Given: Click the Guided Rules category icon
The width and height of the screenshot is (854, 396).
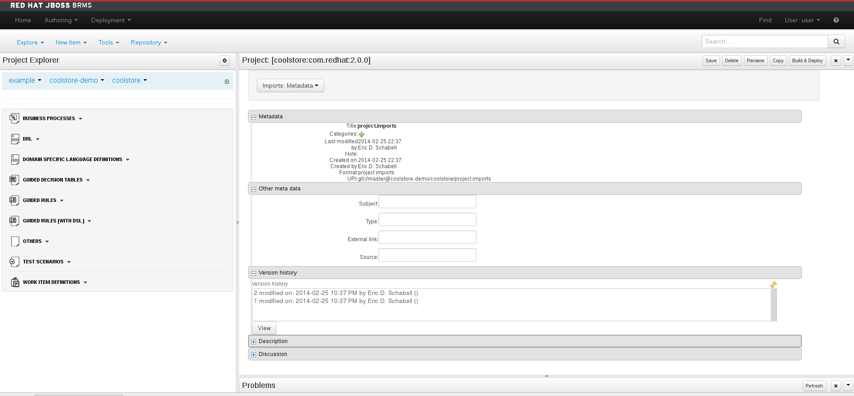Looking at the screenshot, I should (x=14, y=200).
